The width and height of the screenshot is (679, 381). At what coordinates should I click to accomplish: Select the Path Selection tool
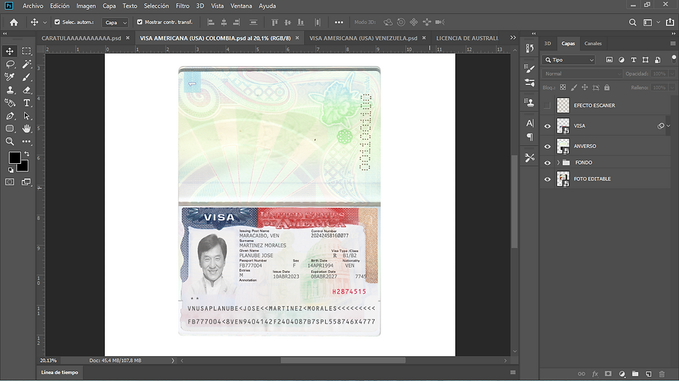pos(26,115)
